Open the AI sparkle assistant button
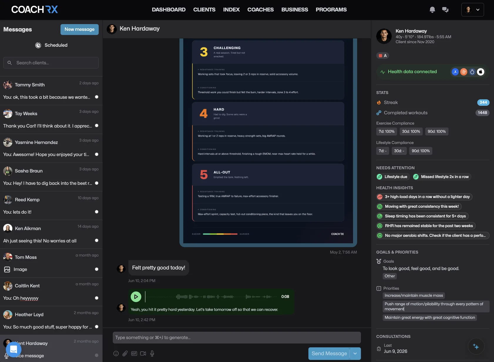 tap(476, 347)
